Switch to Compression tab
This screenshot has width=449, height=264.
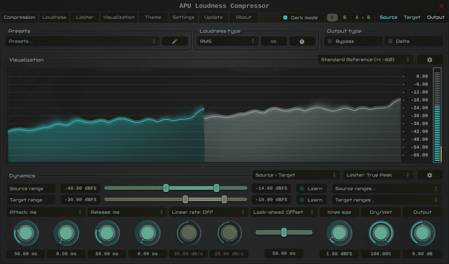click(x=19, y=17)
